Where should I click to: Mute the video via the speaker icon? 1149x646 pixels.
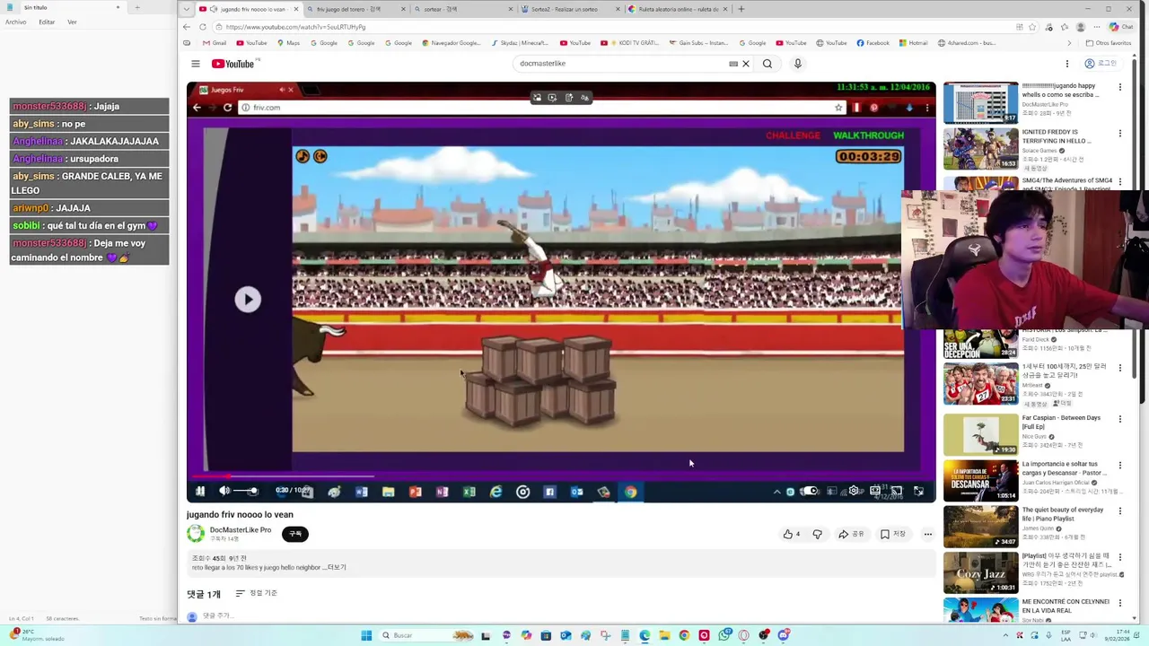point(224,491)
